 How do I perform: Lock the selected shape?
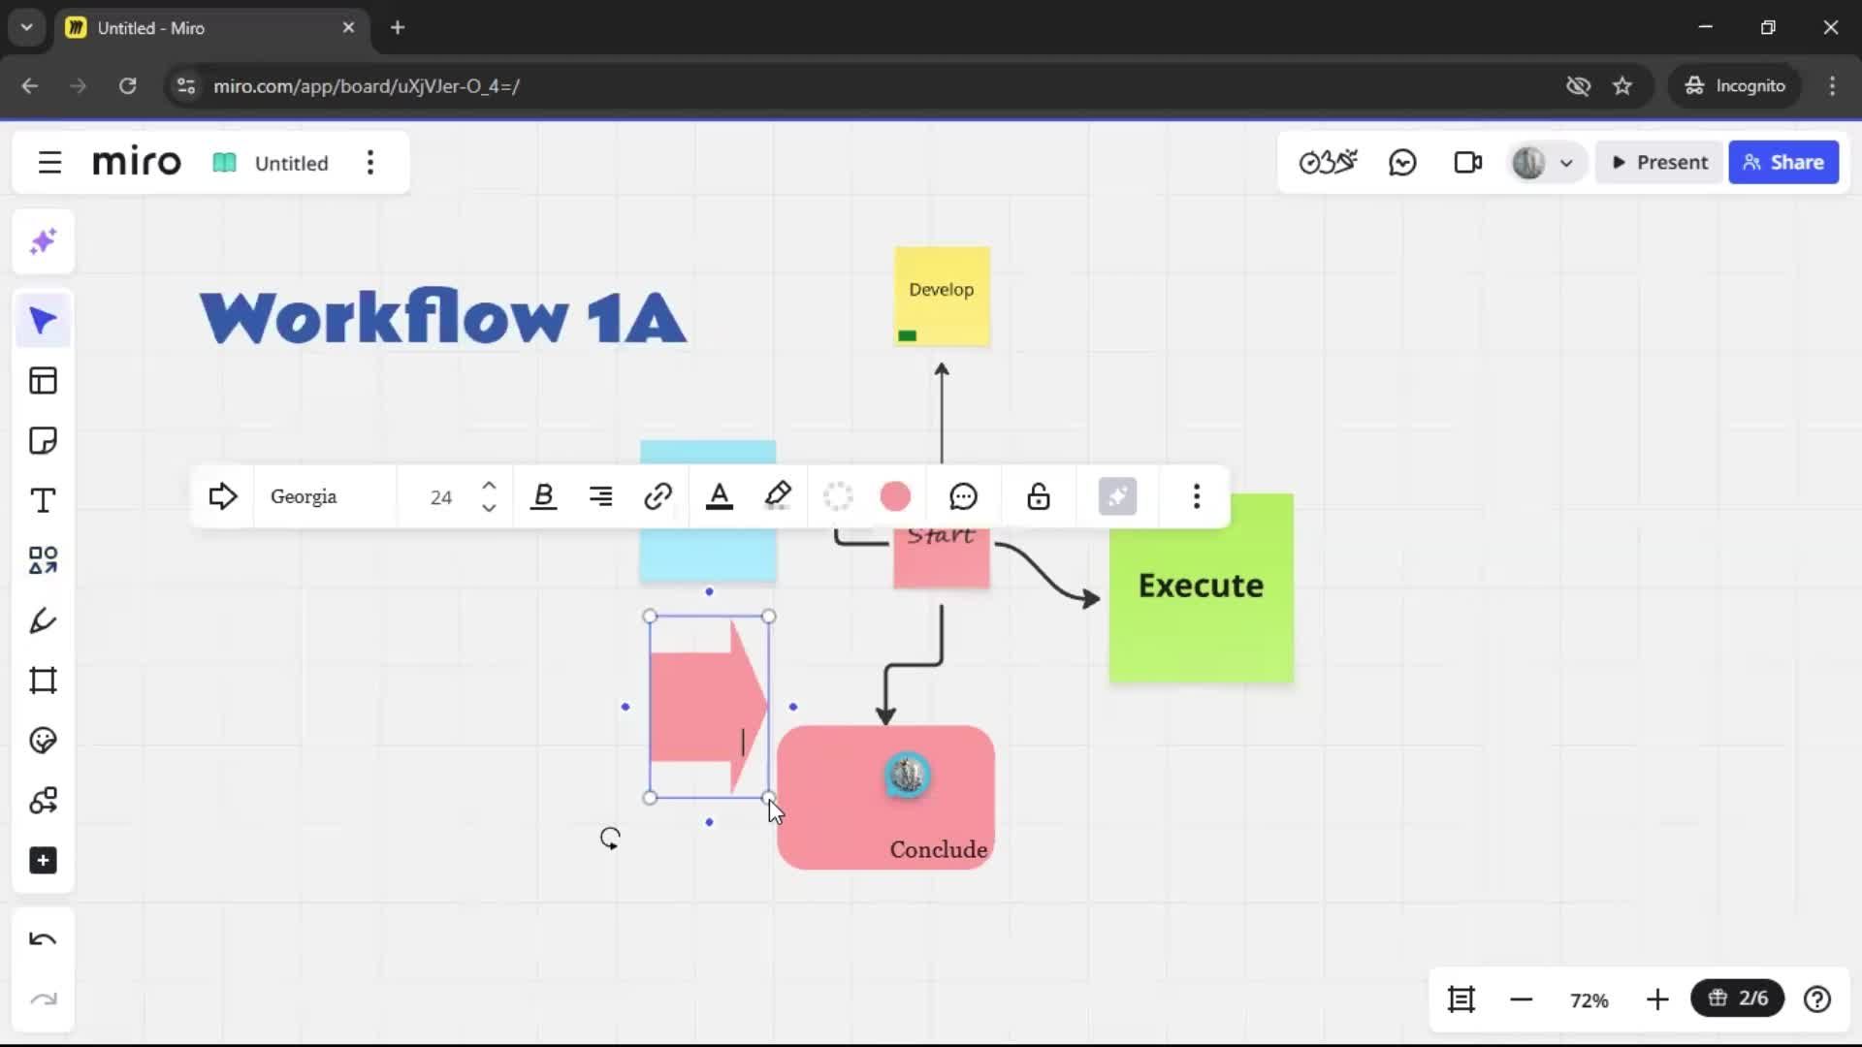pos(1039,496)
